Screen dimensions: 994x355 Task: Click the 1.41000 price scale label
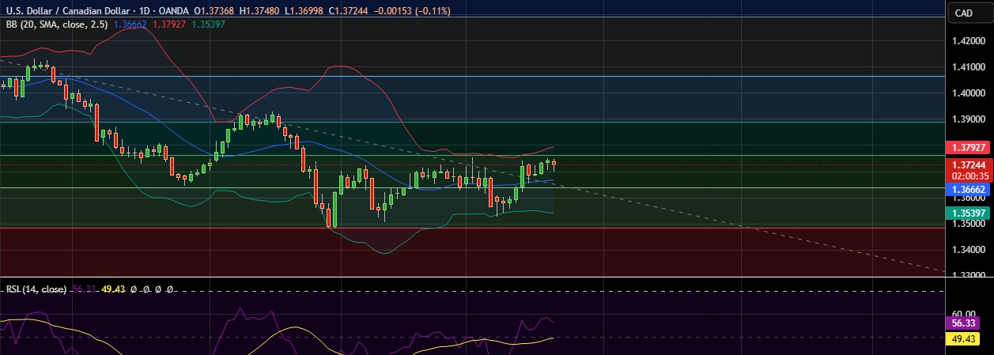(969, 67)
